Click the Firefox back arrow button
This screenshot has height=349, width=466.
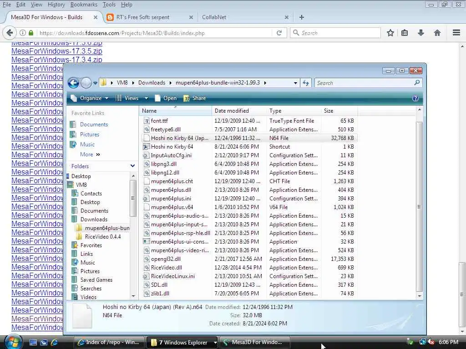[x=10, y=33]
